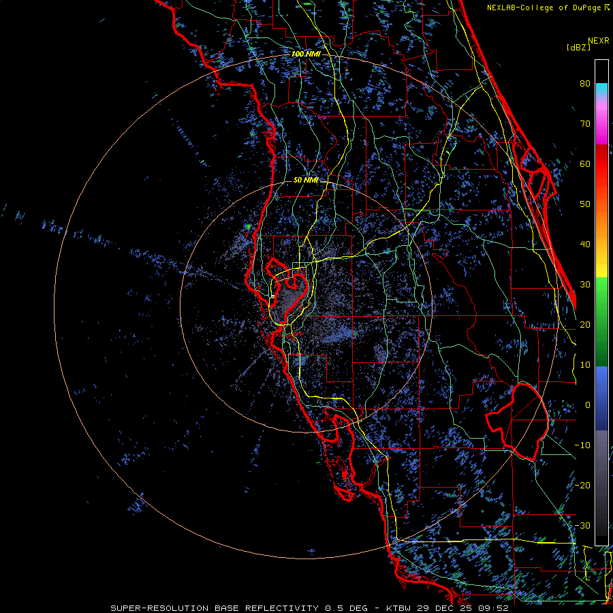Click the 70 value on dBZ scale

tap(585, 124)
